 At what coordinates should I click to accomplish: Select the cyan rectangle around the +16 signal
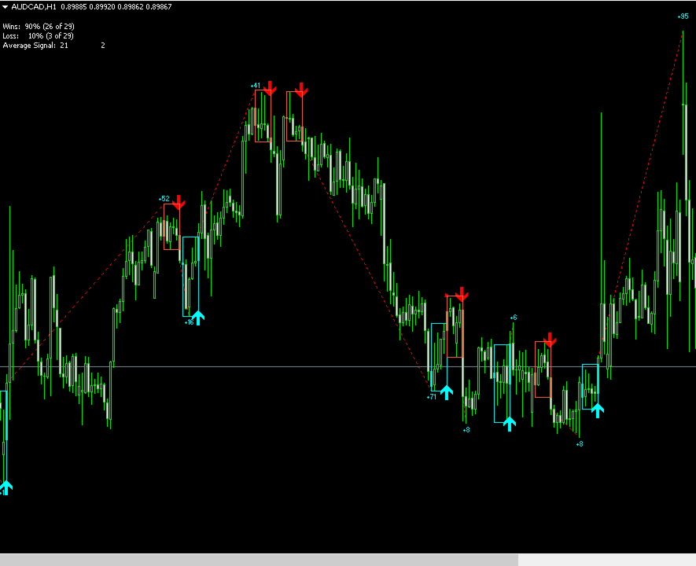(190, 277)
